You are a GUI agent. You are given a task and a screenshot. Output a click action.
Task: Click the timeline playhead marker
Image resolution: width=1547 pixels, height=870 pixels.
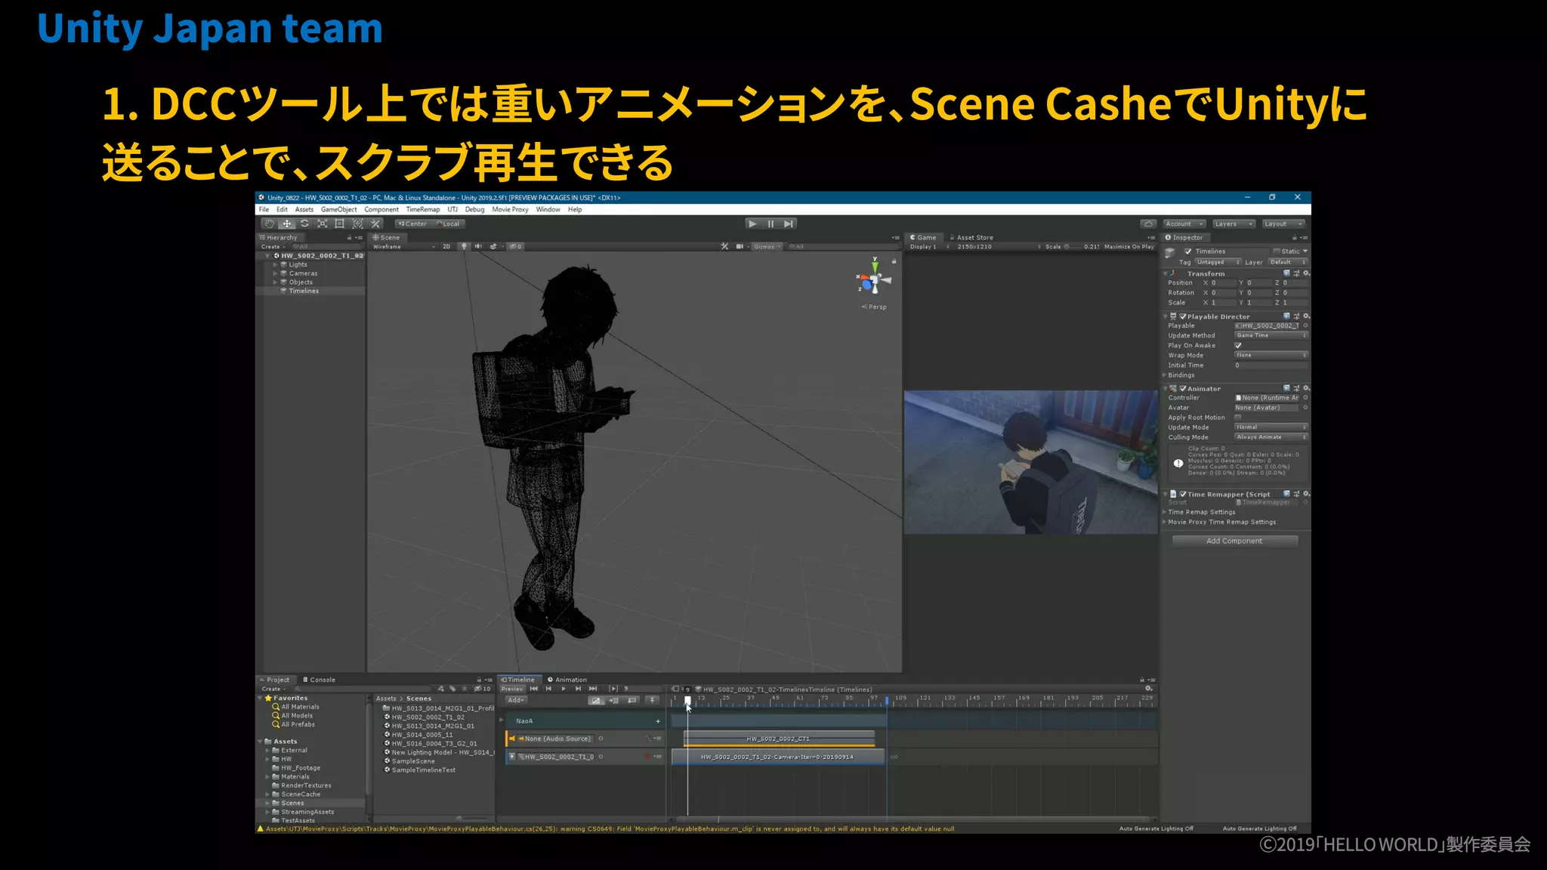coord(687,700)
